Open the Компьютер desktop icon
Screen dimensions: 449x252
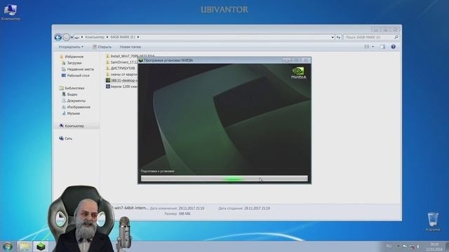point(11,13)
